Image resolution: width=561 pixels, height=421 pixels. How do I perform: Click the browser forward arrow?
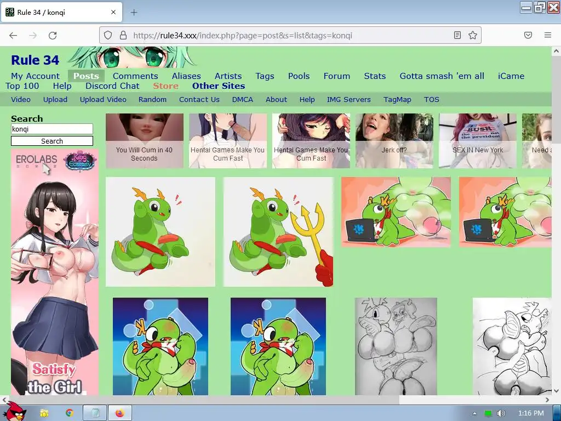[33, 35]
